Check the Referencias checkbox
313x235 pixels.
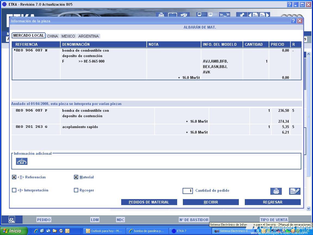pyautogui.click(x=14, y=177)
